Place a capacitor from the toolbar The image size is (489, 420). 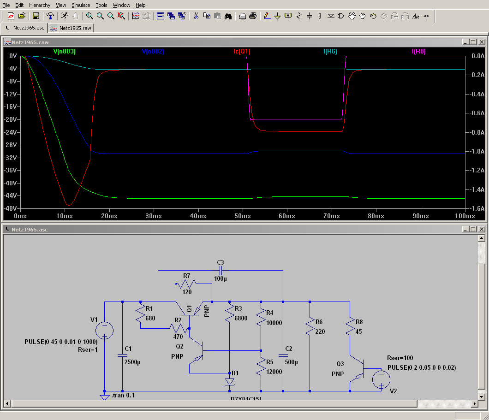coord(310,16)
